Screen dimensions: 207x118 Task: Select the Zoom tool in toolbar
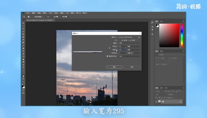click(x=23, y=78)
